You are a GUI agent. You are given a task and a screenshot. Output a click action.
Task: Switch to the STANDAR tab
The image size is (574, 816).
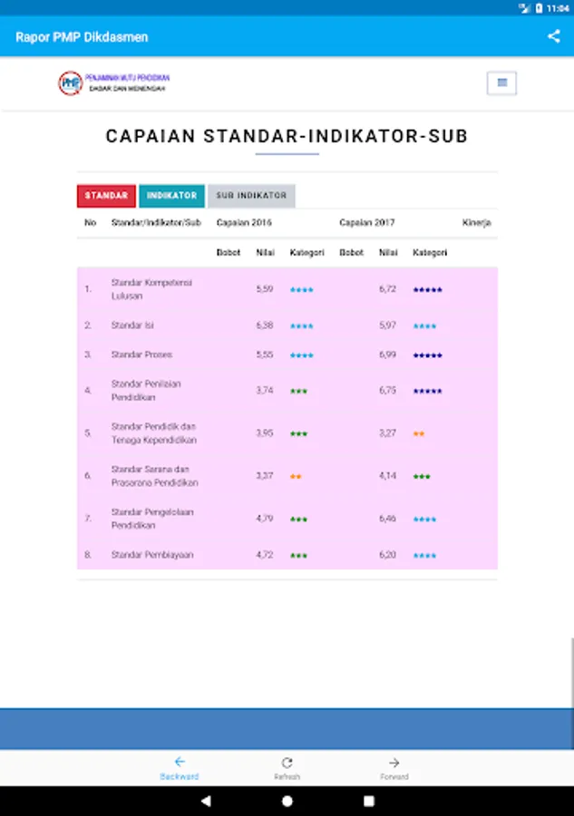(106, 196)
